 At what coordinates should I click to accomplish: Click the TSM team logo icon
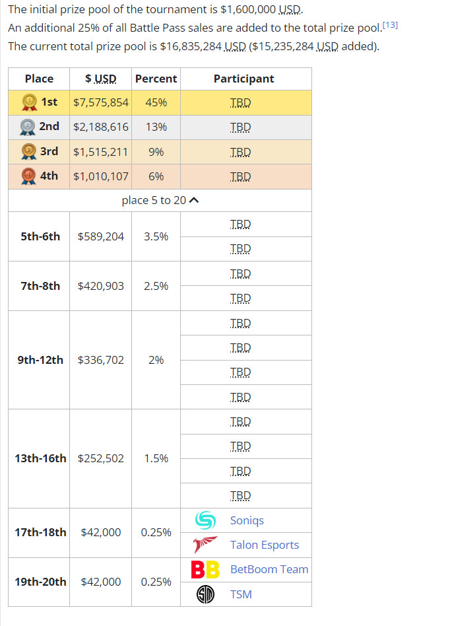pyautogui.click(x=205, y=594)
